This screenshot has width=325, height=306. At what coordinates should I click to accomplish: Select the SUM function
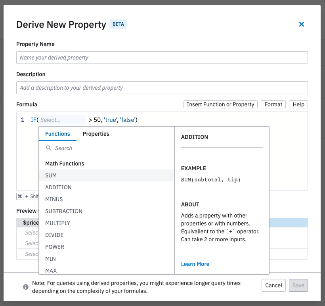tap(51, 175)
